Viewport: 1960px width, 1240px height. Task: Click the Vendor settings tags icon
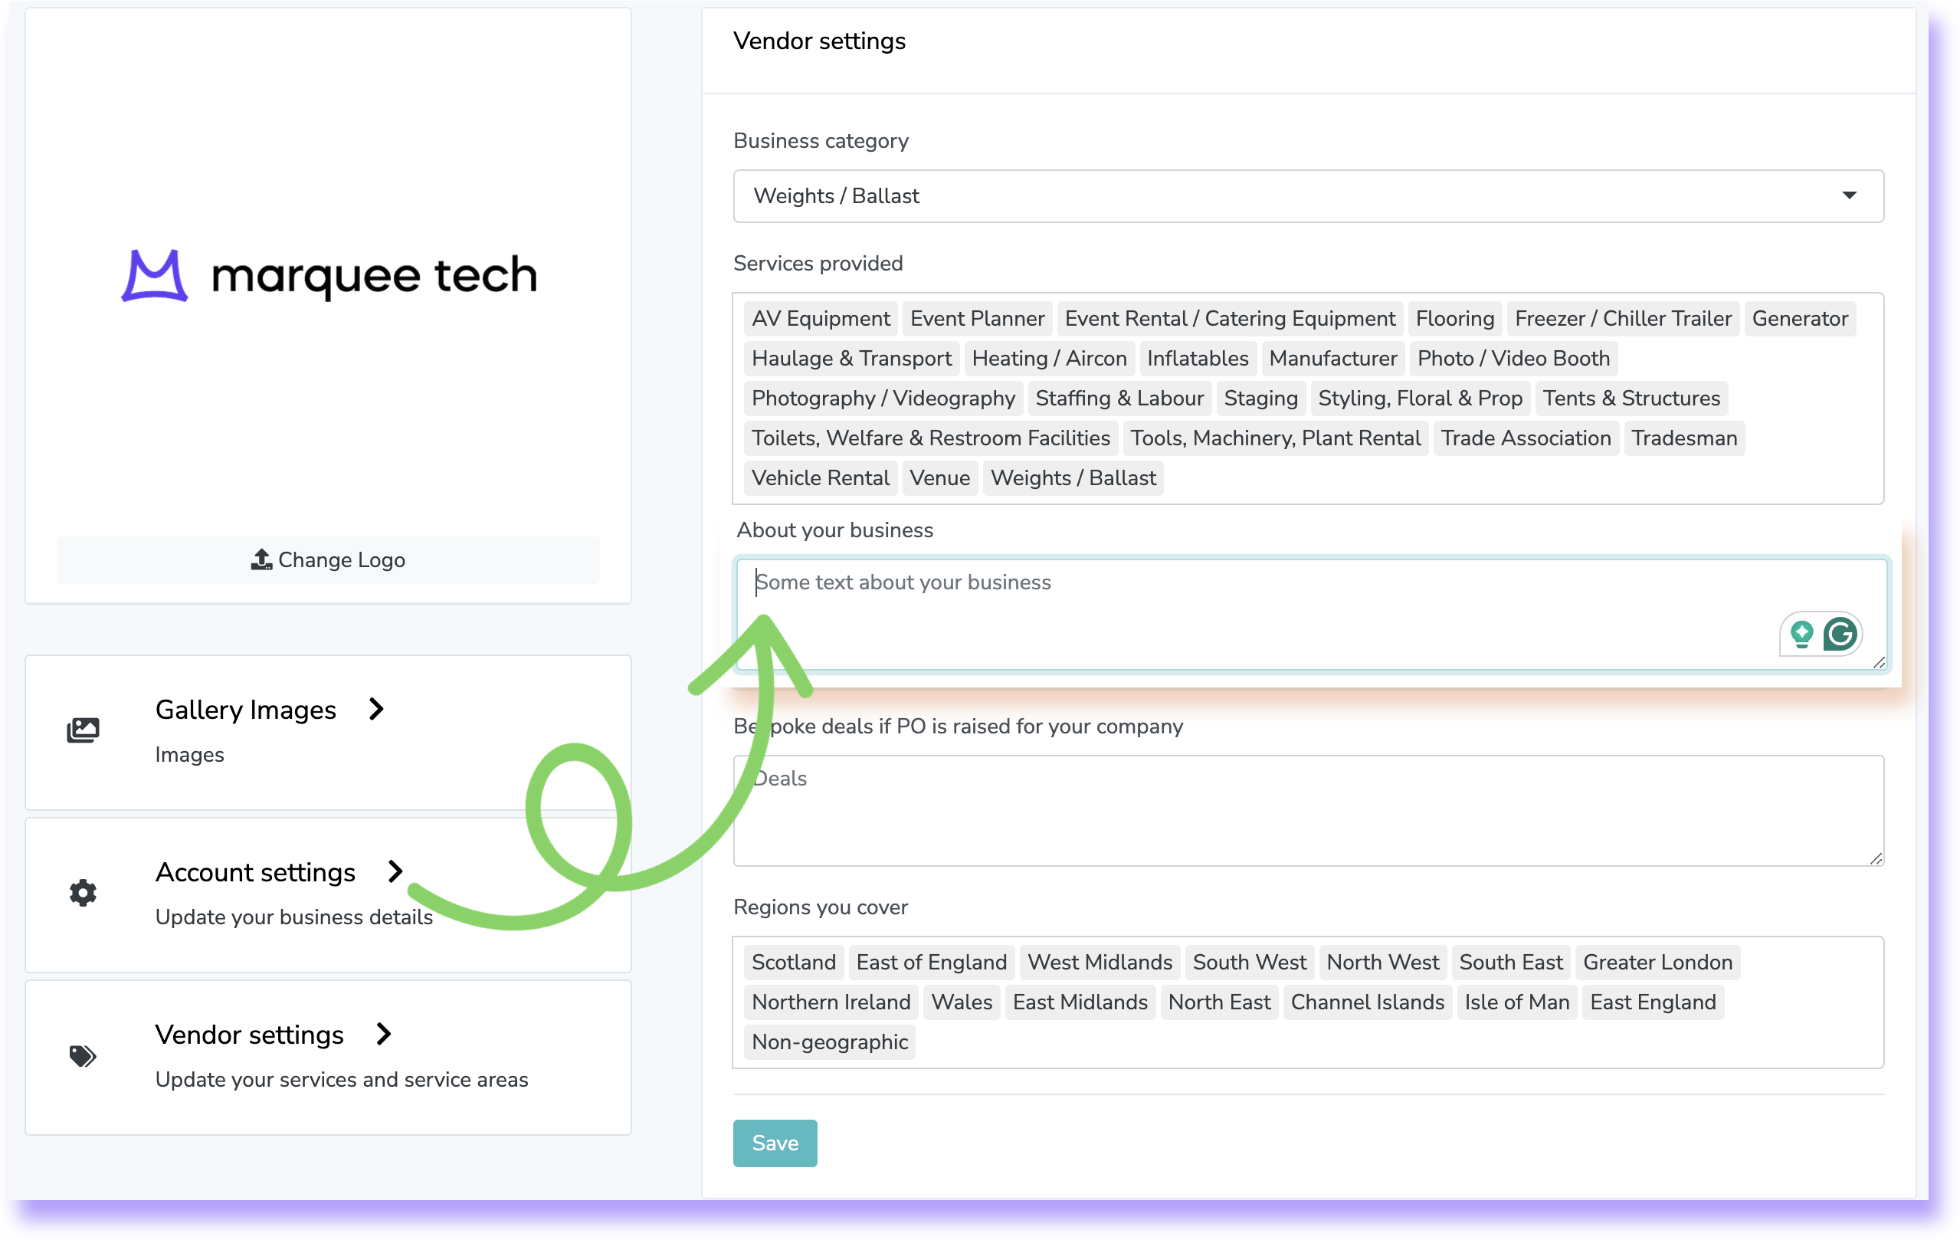82,1055
